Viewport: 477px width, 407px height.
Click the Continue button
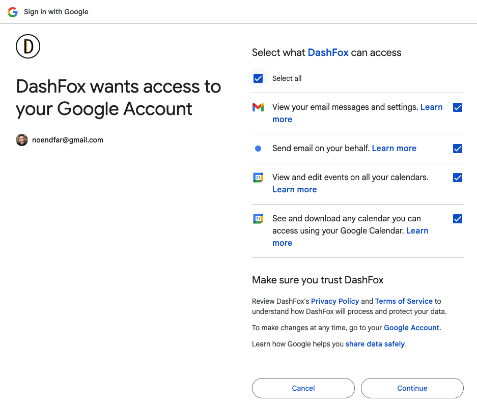tap(412, 388)
